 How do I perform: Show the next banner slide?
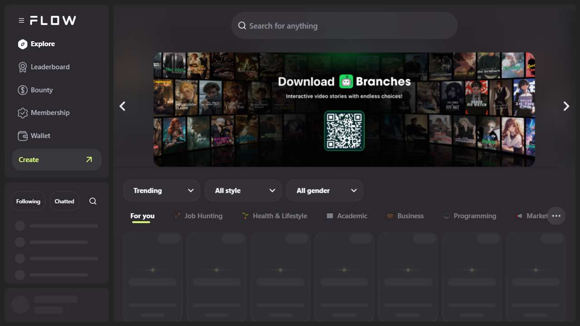click(566, 106)
